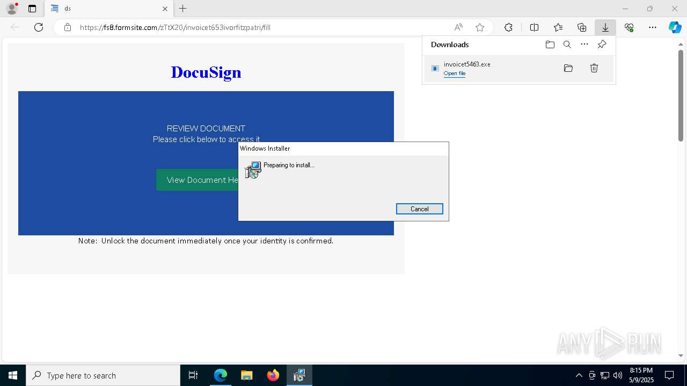The image size is (687, 386).
Task: Open the clock and date
Action: pyautogui.click(x=641, y=375)
